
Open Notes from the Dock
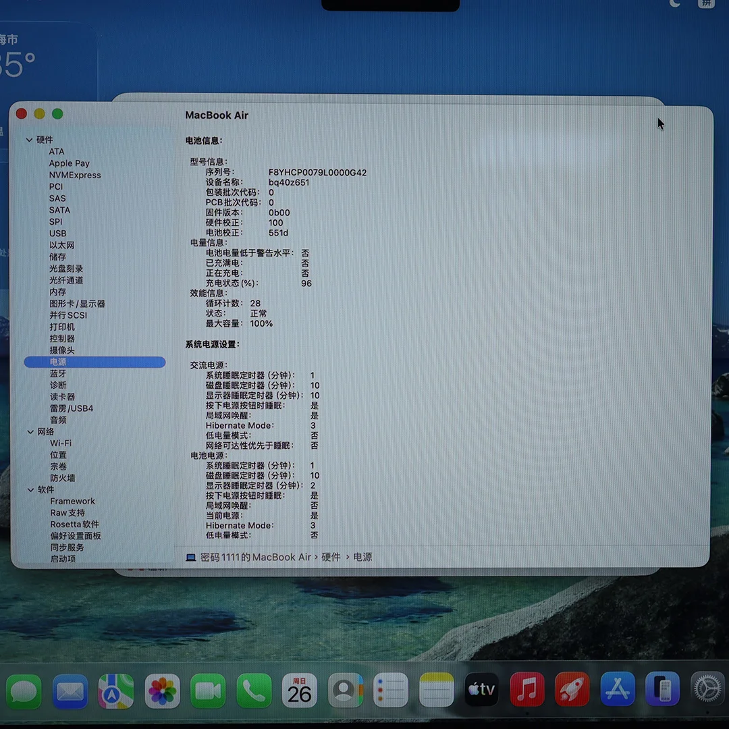click(x=436, y=690)
